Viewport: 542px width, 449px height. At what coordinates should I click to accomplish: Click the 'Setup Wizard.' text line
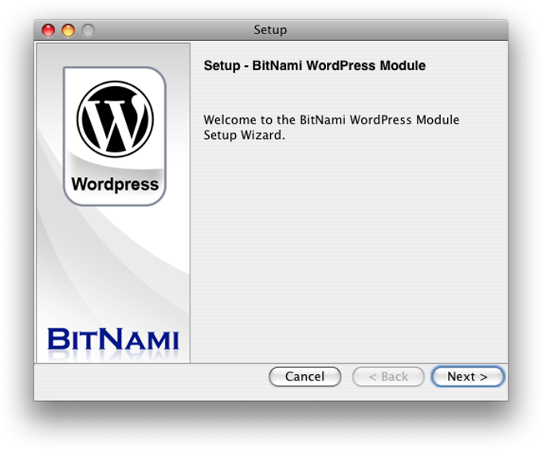244,136
